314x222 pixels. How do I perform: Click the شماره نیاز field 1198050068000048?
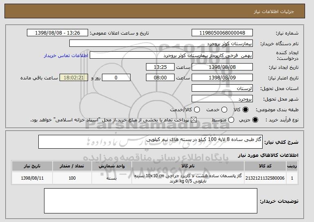[x=222, y=33]
